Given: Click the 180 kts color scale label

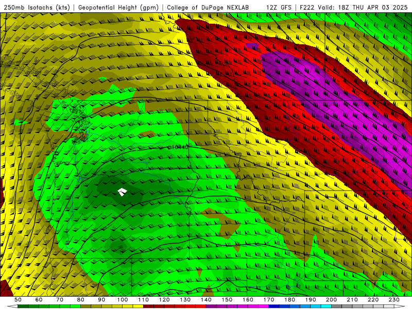Looking at the screenshot, I should click(x=290, y=300).
